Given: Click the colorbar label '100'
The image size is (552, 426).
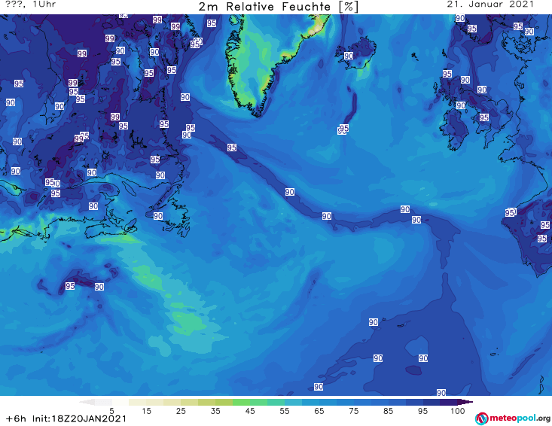Looking at the screenshot, I should click(458, 411).
